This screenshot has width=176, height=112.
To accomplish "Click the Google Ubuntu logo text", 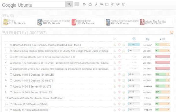I will [x=17, y=5].
